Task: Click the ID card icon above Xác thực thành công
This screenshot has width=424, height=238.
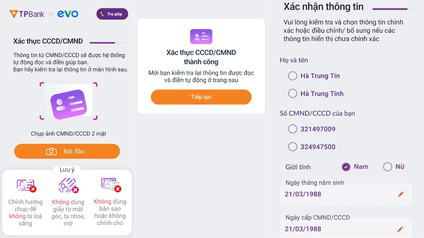Action: [x=201, y=36]
